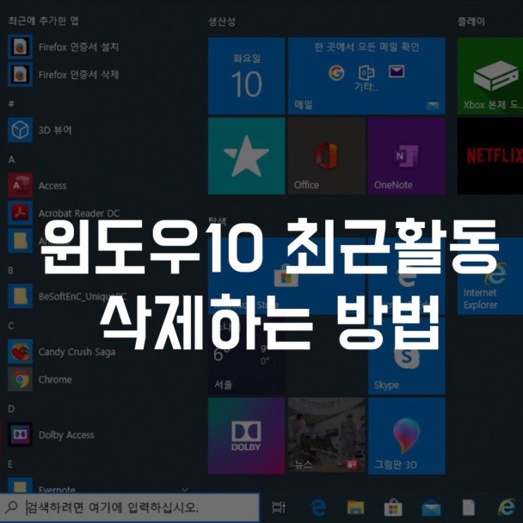Click the 'A' letter header
523x523 pixels.
coord(11,160)
